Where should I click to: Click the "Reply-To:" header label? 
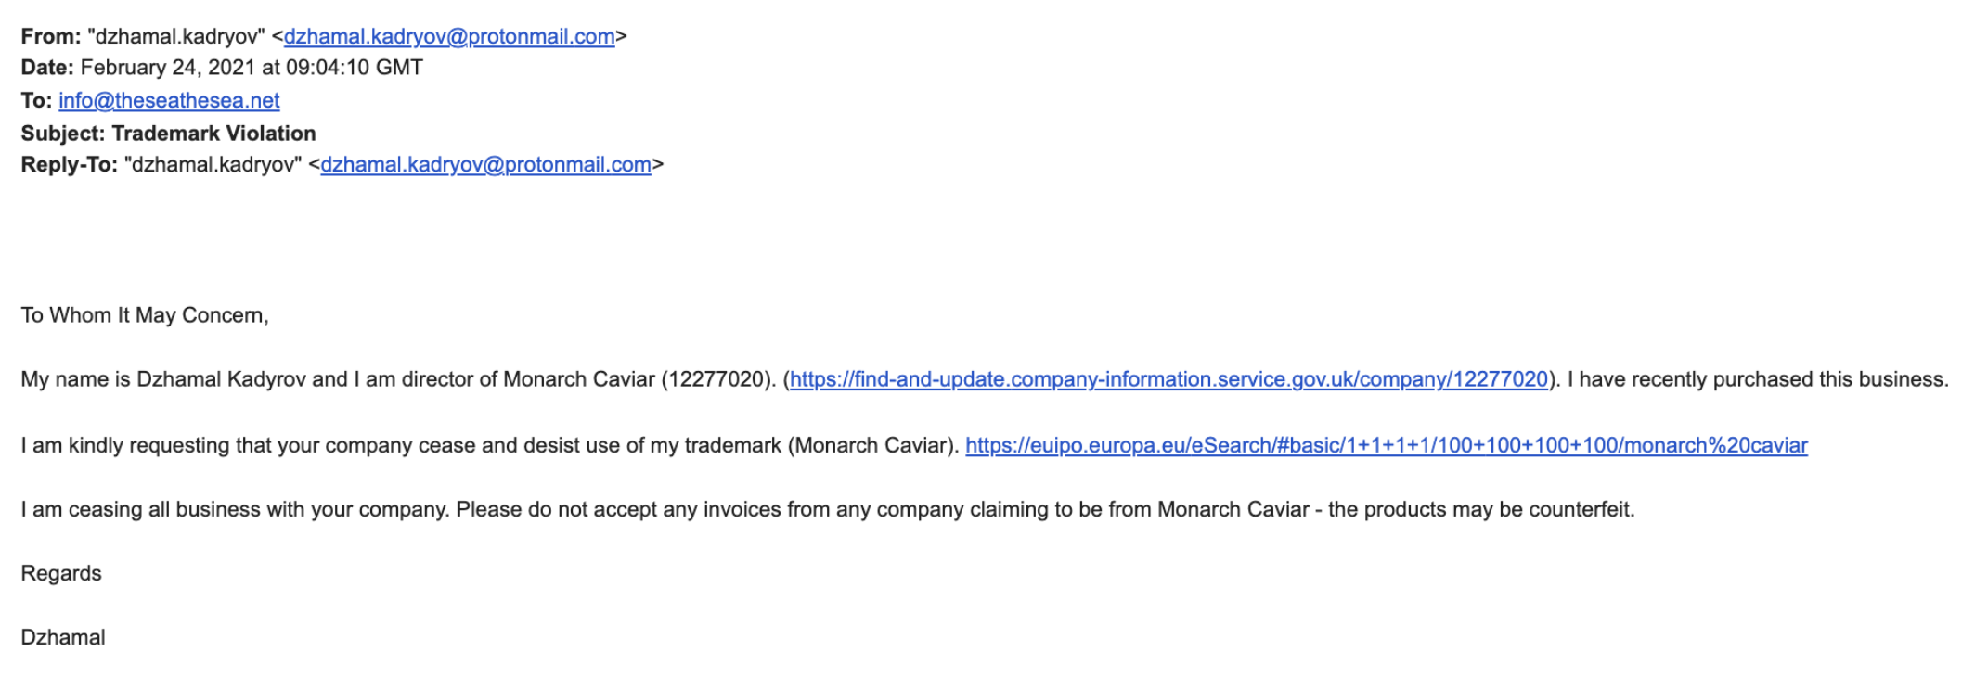pos(69,165)
